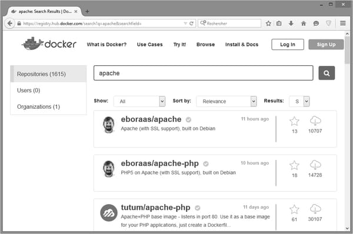The width and height of the screenshot is (353, 234).
Task: Click the '11 days ago' timestamp
Action: [x=256, y=207]
